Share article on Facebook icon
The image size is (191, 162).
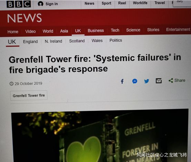click(x=122, y=81)
